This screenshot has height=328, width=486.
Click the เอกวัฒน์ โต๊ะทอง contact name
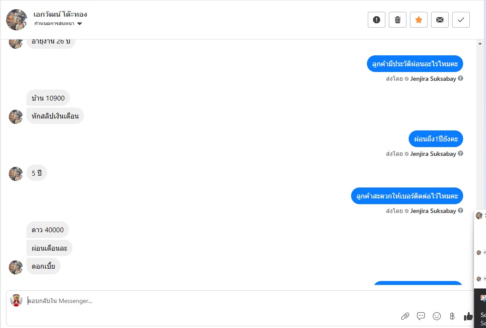point(60,14)
